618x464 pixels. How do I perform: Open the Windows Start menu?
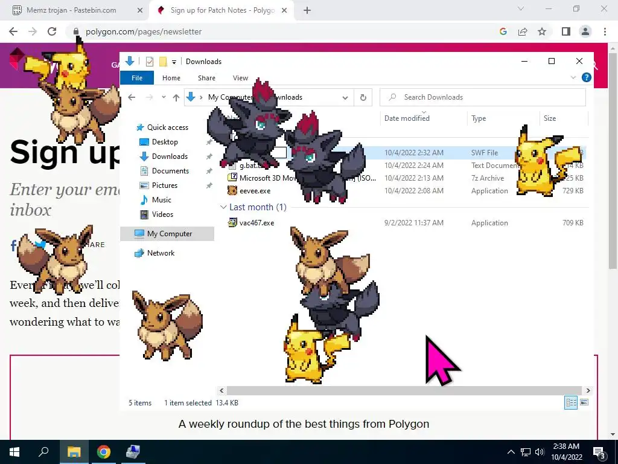click(x=14, y=452)
